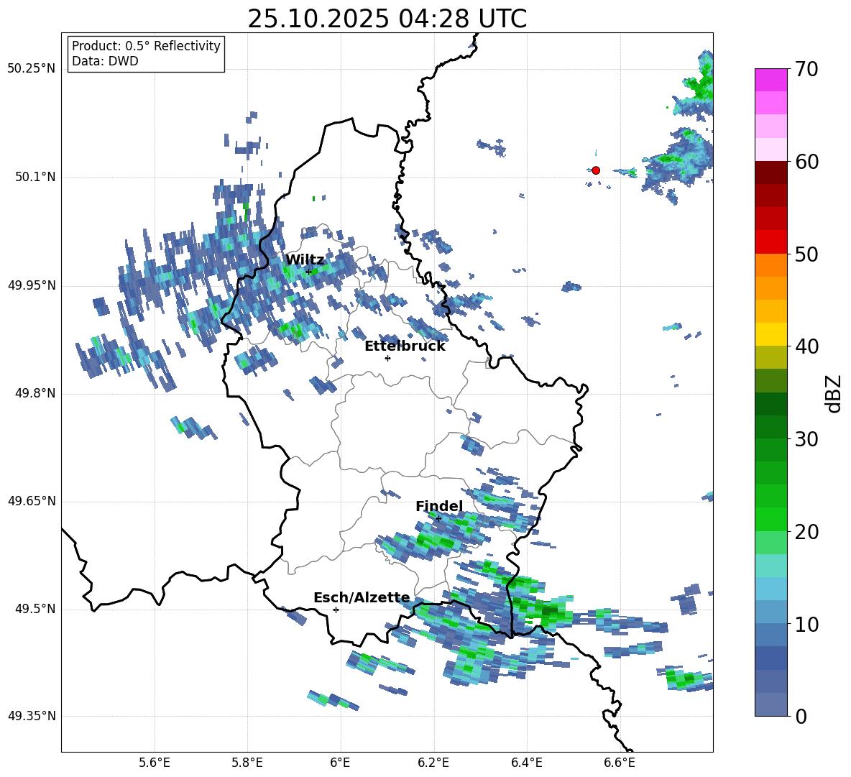Click the 49.5°N latitude label
Viewport: 851px width, 777px height.
36,609
